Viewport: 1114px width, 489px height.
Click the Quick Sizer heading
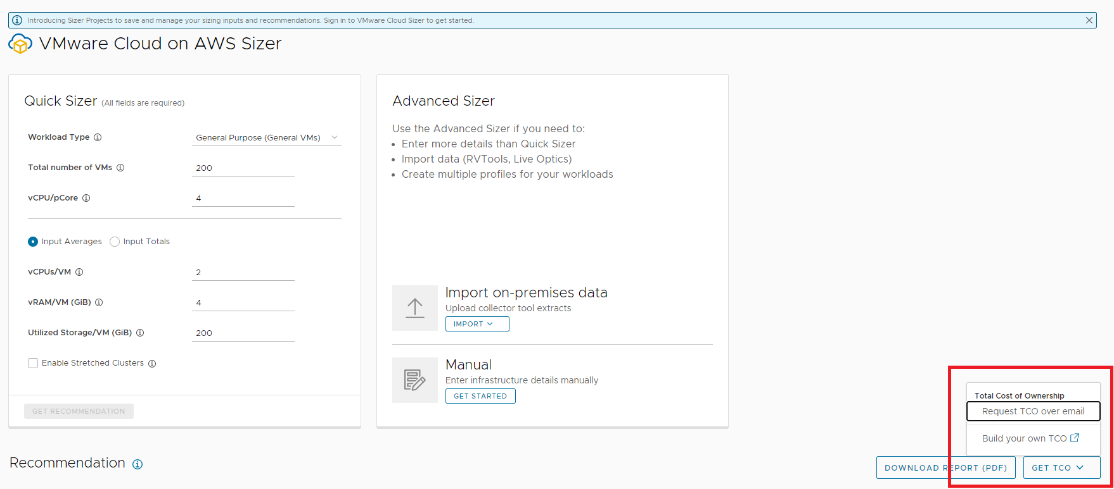pos(61,101)
